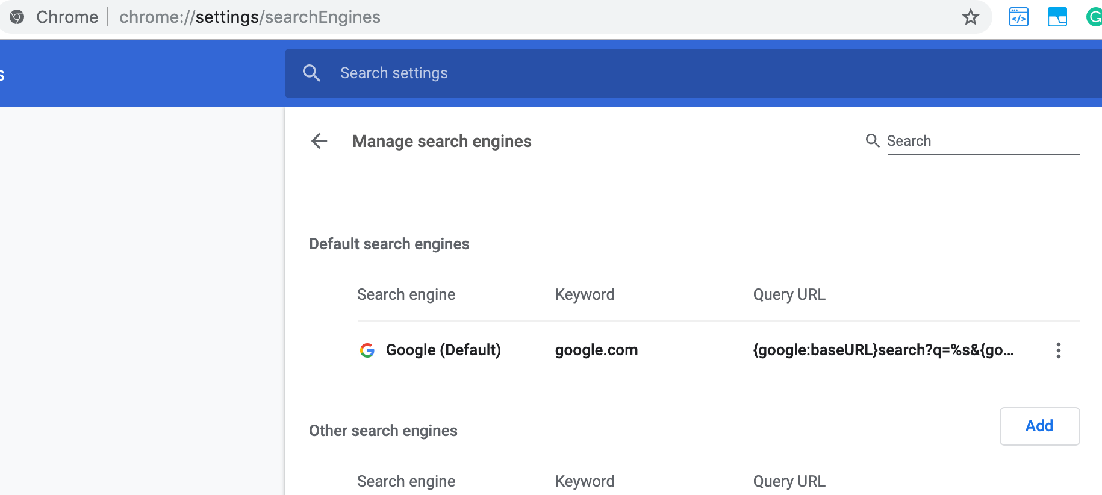Open Google's three-dot more actions menu

pyautogui.click(x=1058, y=350)
